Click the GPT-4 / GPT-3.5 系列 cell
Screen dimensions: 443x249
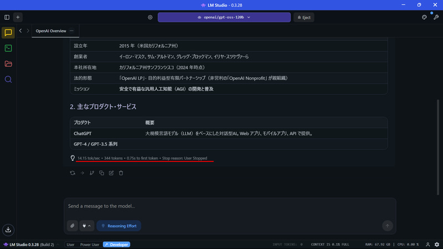[x=95, y=144]
